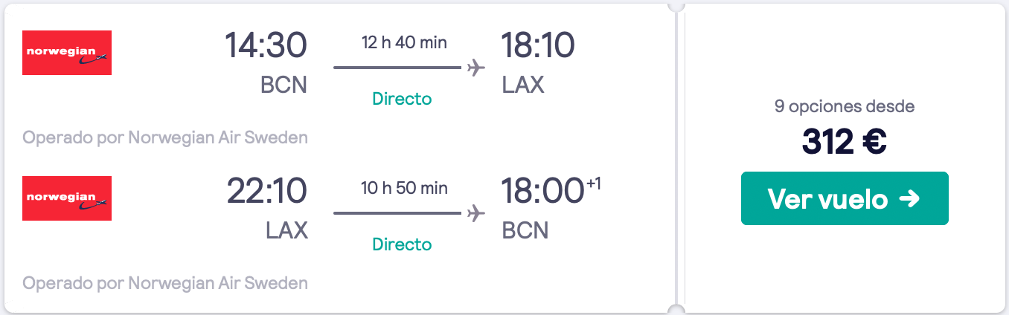Select the 18:10 arrival time
The height and width of the screenshot is (315, 1009).
538,45
